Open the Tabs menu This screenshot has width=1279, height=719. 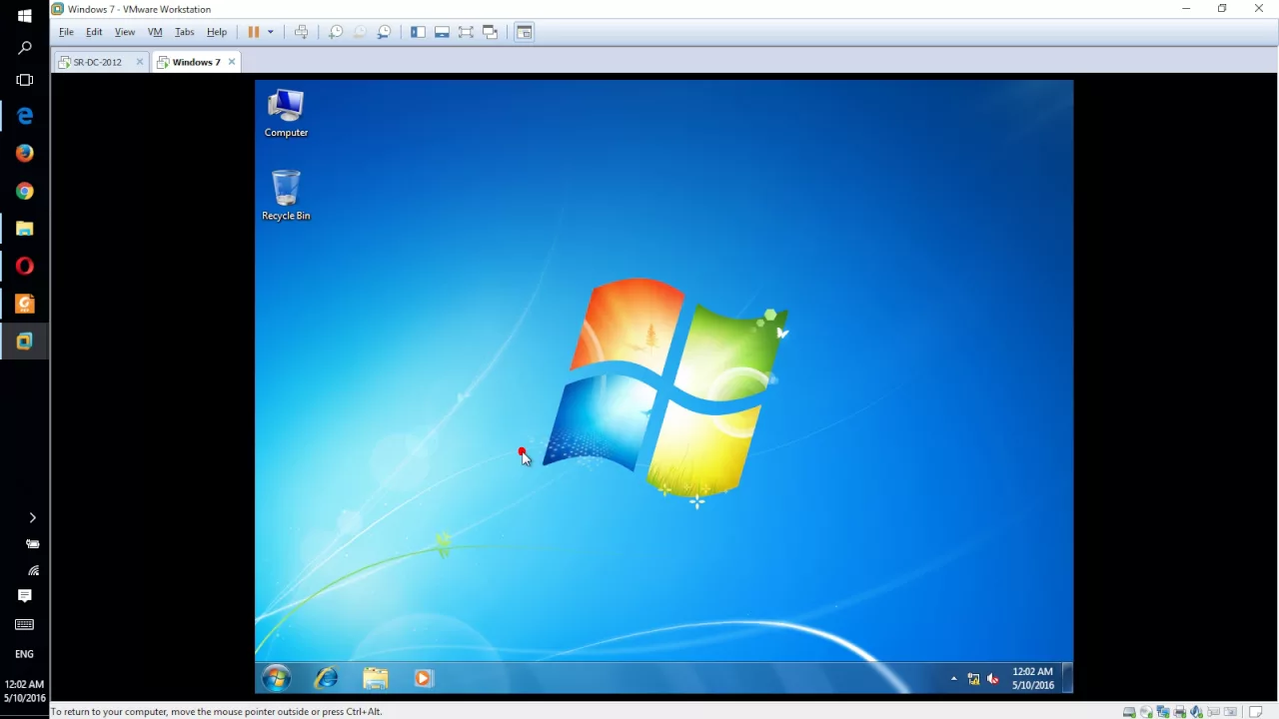pos(185,32)
